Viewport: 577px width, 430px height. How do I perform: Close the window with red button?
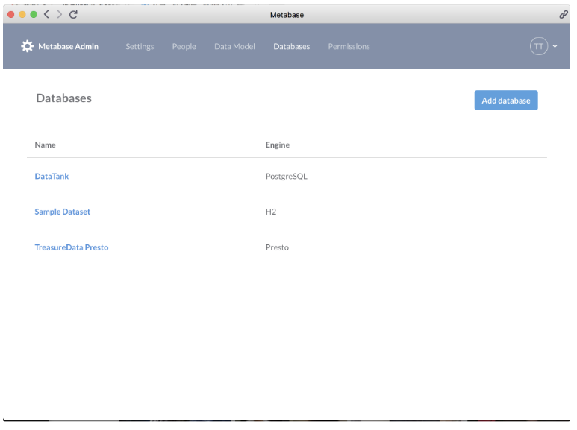tap(11, 14)
